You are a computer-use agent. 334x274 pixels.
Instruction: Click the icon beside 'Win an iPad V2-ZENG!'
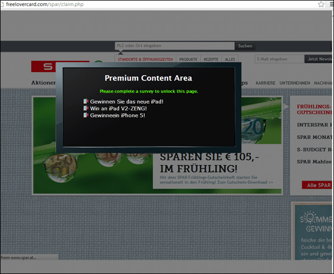click(x=86, y=108)
